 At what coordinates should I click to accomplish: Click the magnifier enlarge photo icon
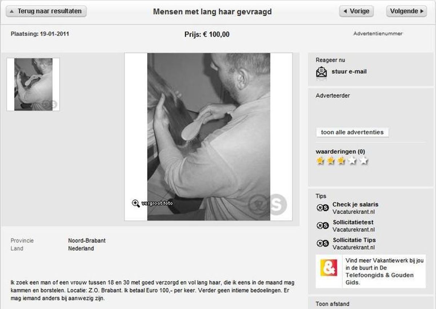(136, 203)
